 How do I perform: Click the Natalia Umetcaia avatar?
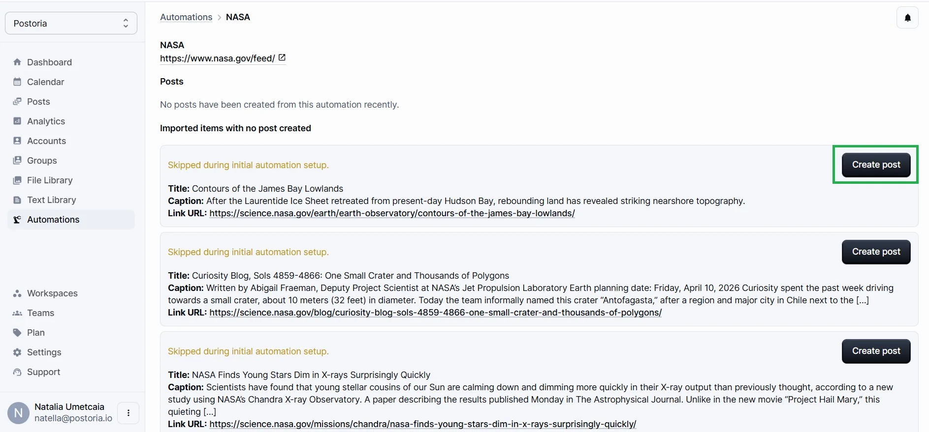pos(18,413)
